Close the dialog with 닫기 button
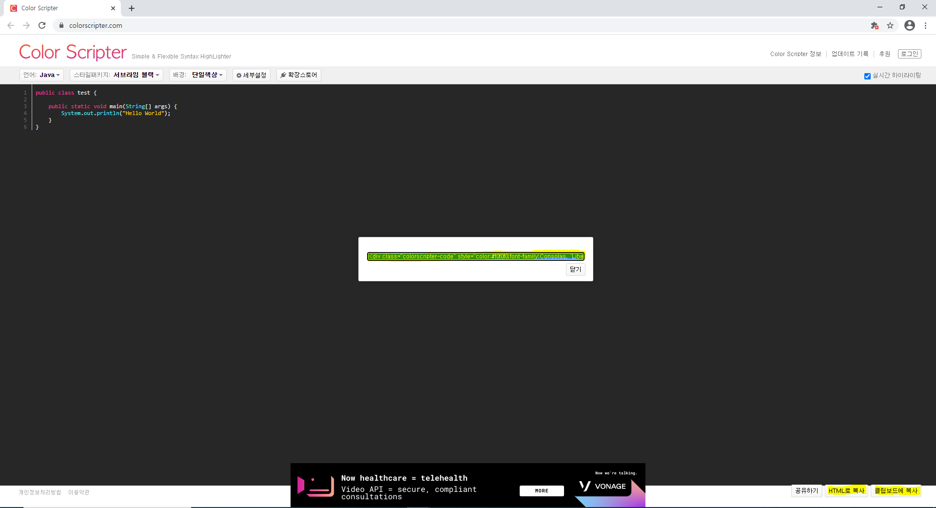This screenshot has width=936, height=508. (576, 270)
